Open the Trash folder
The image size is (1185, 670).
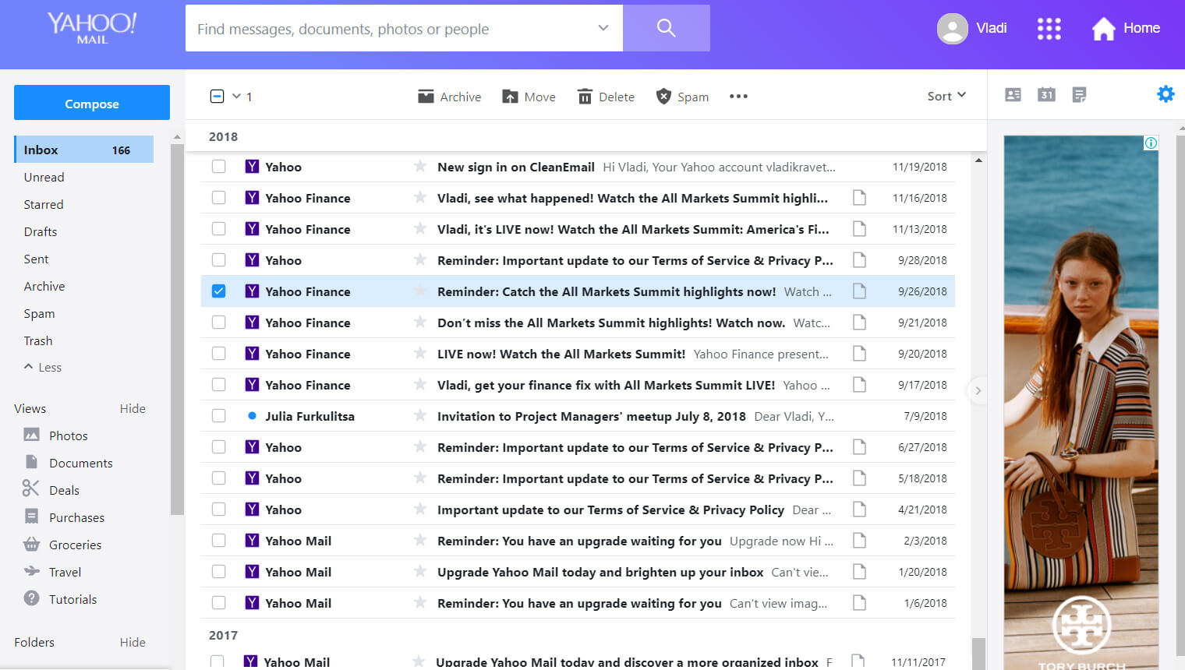tap(38, 340)
